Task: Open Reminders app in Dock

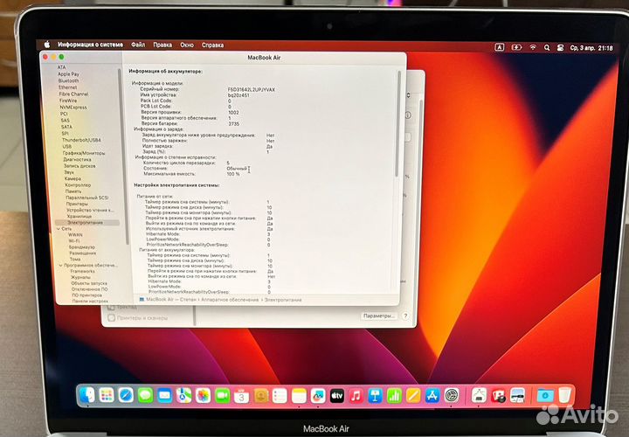Action: coord(280,396)
